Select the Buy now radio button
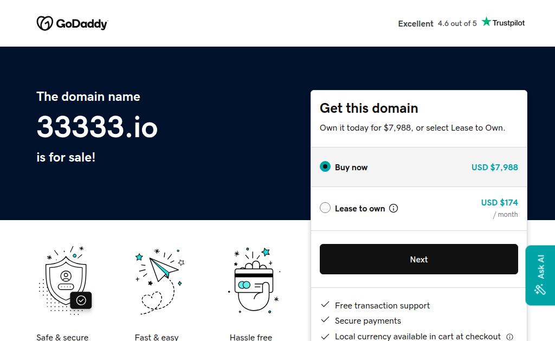Screen dimensions: 555x341 click(325, 167)
